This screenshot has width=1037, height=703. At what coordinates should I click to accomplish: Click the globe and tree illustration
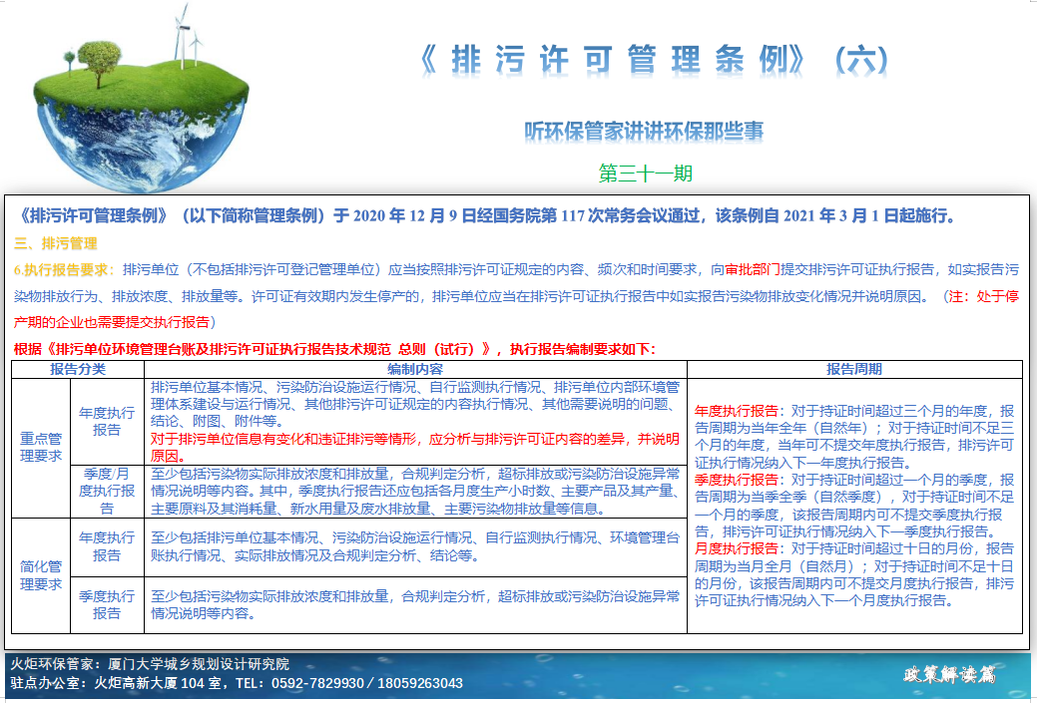point(141,99)
